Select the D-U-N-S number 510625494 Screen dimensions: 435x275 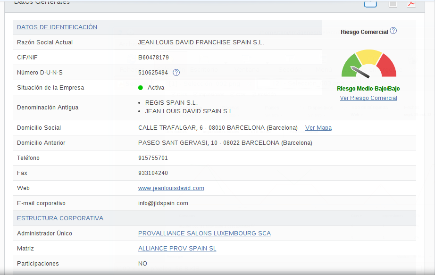[x=153, y=73]
